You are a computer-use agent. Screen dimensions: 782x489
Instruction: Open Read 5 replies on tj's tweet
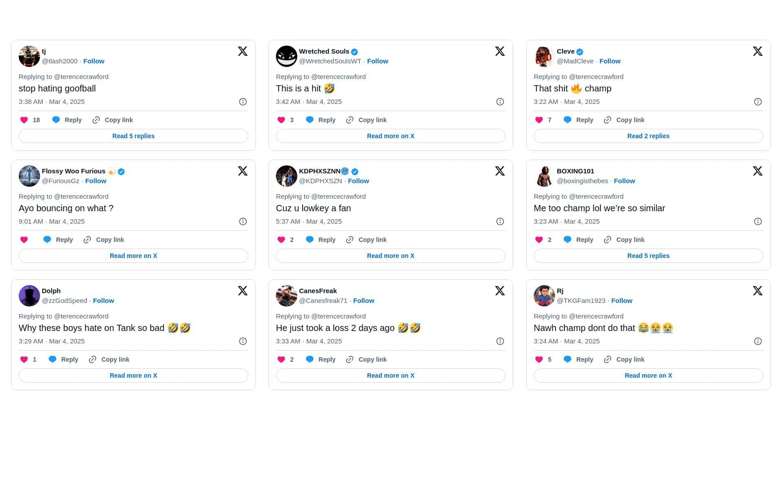pyautogui.click(x=134, y=136)
